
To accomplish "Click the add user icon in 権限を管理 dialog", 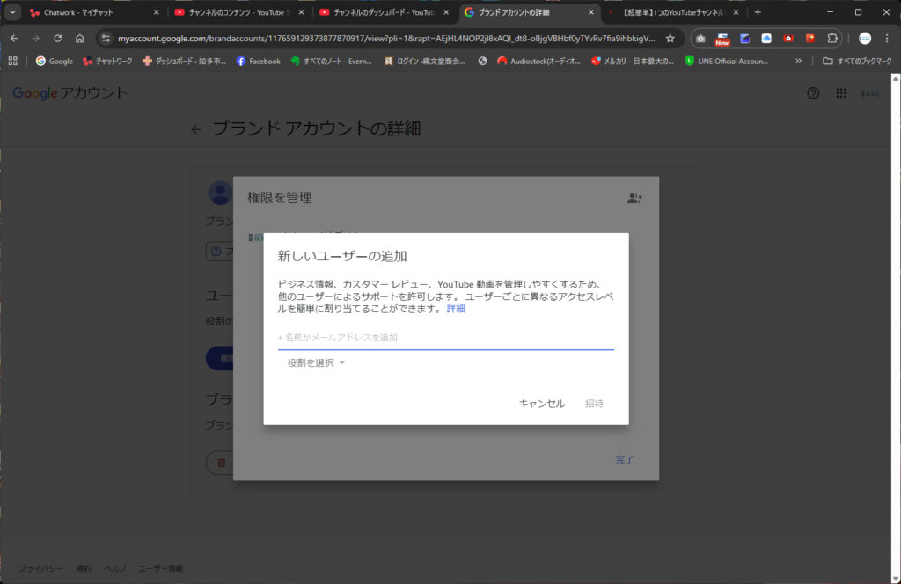I will coord(634,199).
